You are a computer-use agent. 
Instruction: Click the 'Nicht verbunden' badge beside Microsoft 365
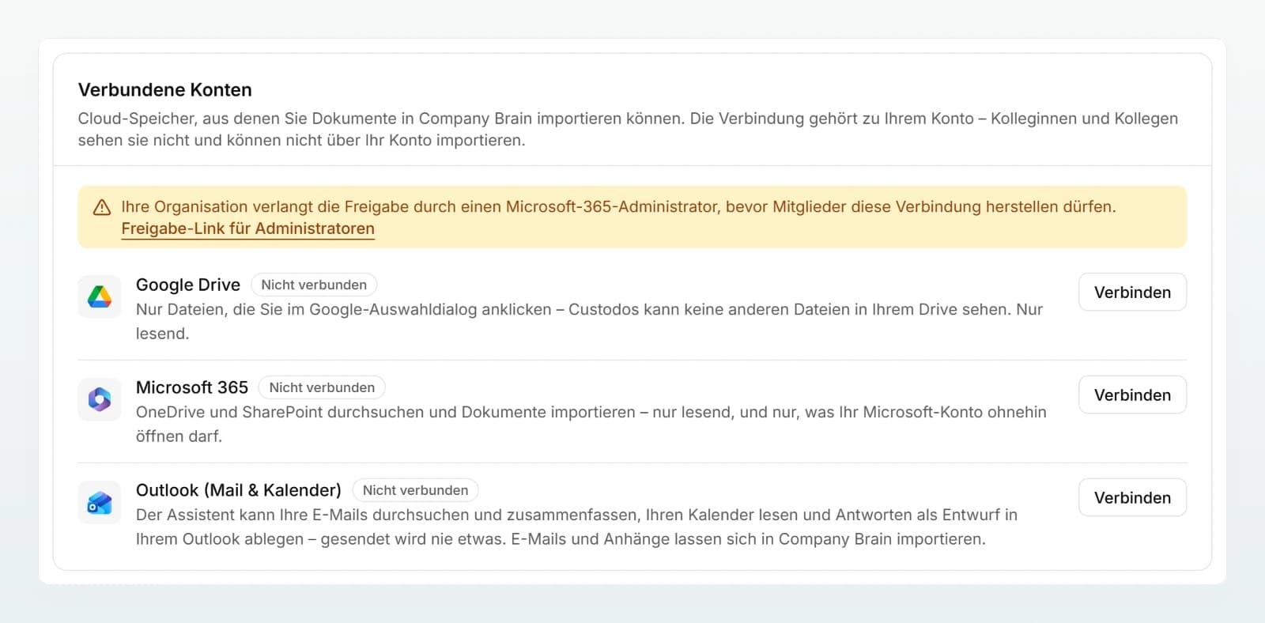tap(322, 387)
